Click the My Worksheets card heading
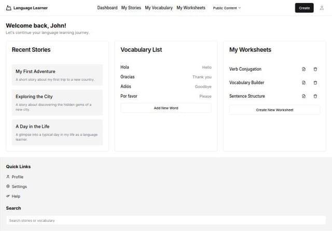The image size is (332, 231). tap(250, 50)
